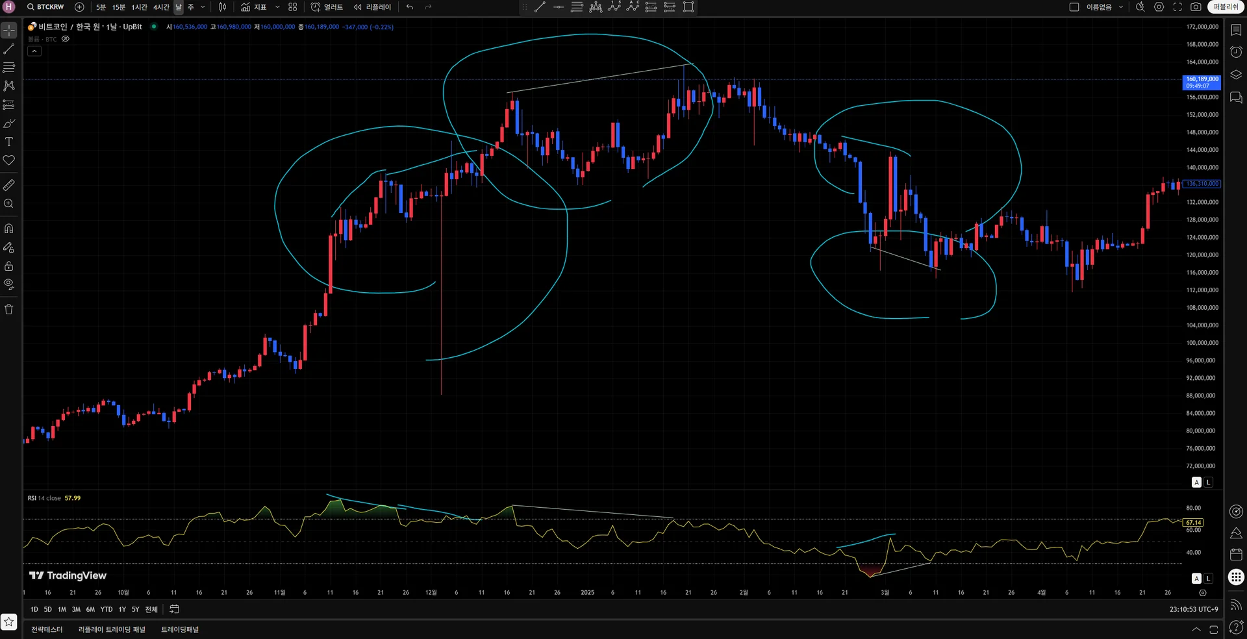This screenshot has width=1247, height=639.
Task: Select the zoom in tool
Action: click(9, 203)
